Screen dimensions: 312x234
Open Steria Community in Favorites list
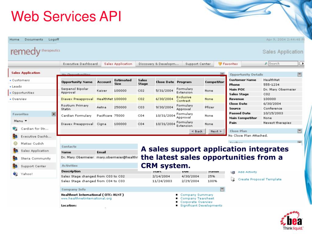point(36,158)
